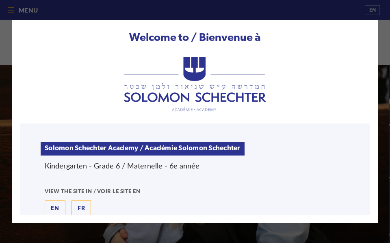Click Académie Solomon Schechter portion of title
390x243 pixels.
192,148
